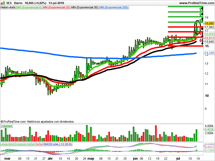
Task: Select the MM (Exponencial 30) label
Action: point(85,8)
